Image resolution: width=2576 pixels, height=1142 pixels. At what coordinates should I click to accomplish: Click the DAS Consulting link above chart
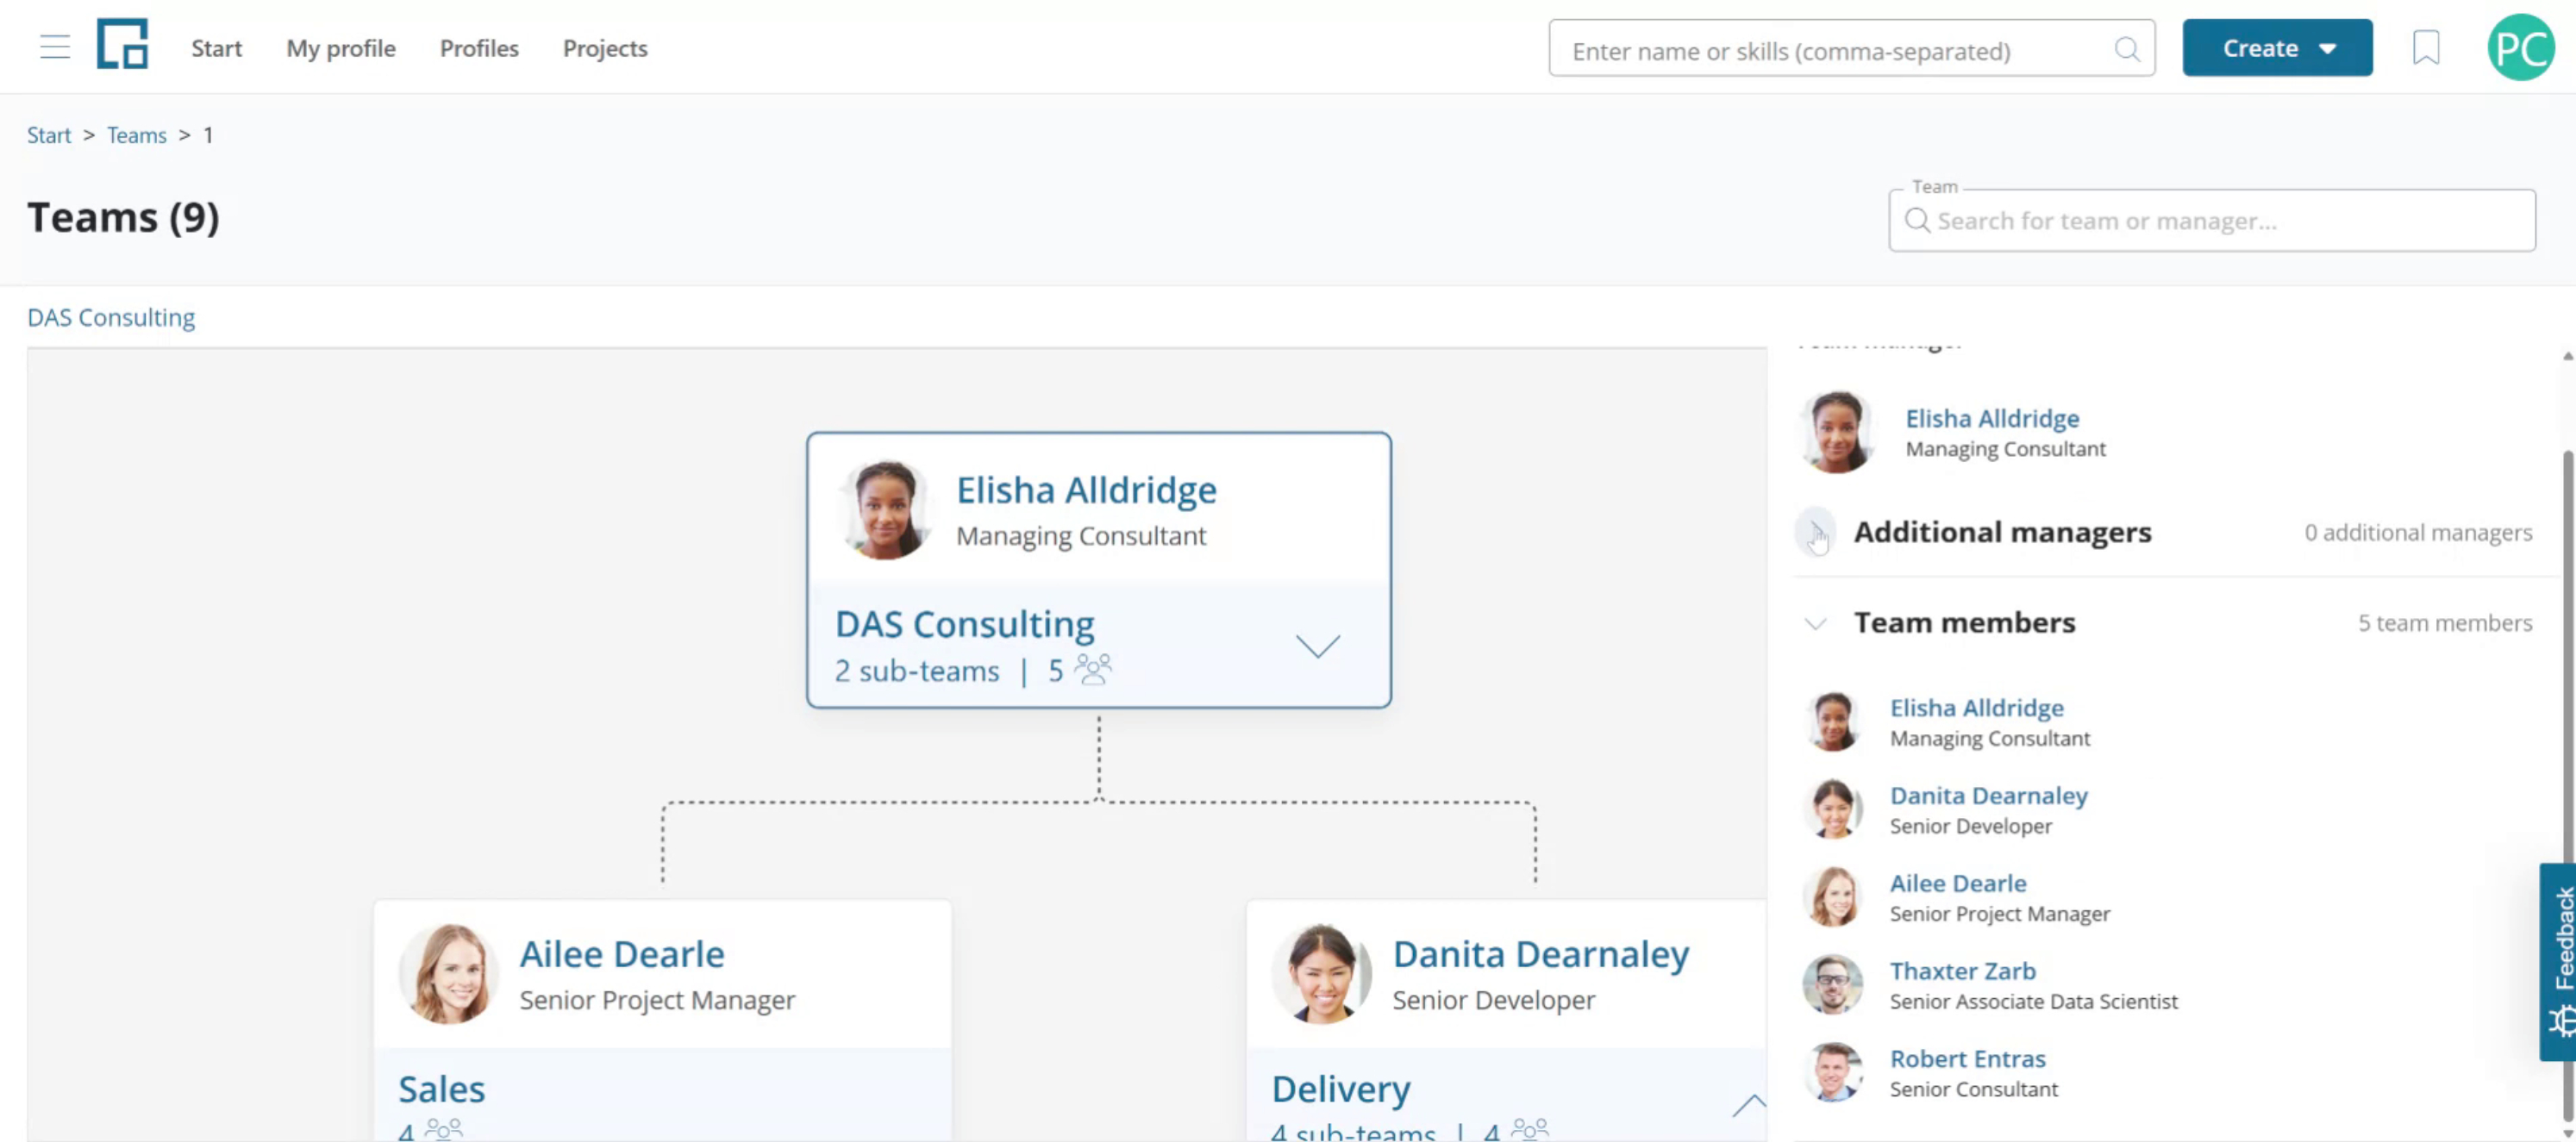(111, 317)
